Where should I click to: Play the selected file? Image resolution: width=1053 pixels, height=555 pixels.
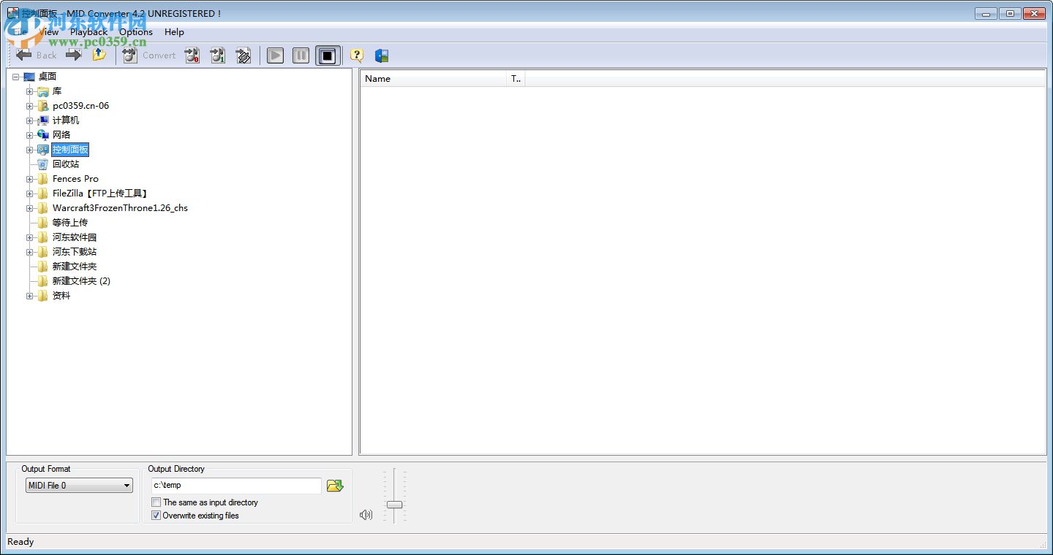275,55
